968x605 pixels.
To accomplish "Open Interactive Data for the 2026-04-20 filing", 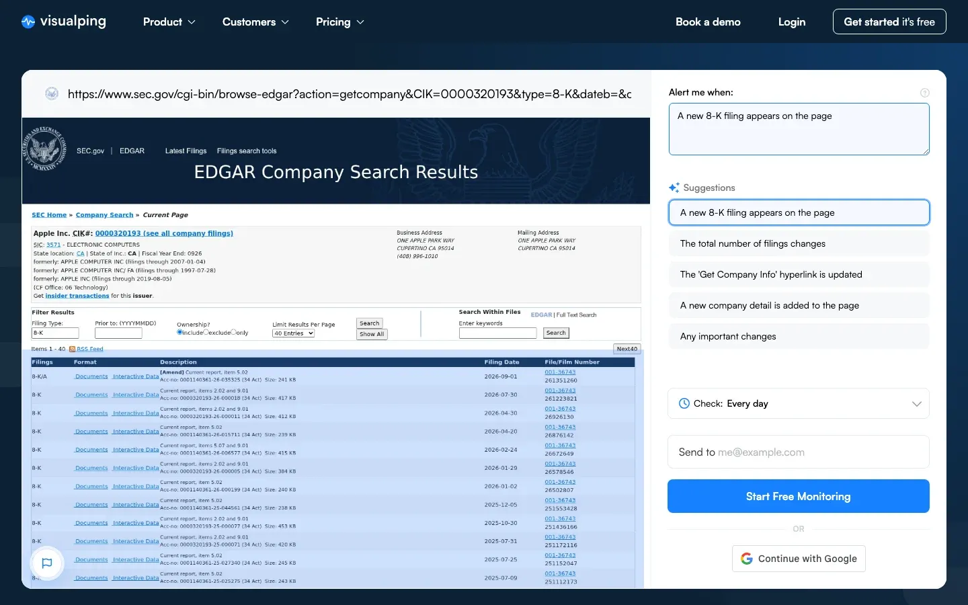I will tap(136, 432).
